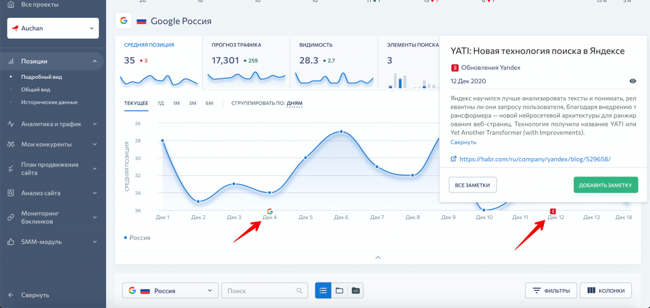Open the ФИЛЬТРЫ button
Viewport: 650px width, 308px height.
point(551,291)
